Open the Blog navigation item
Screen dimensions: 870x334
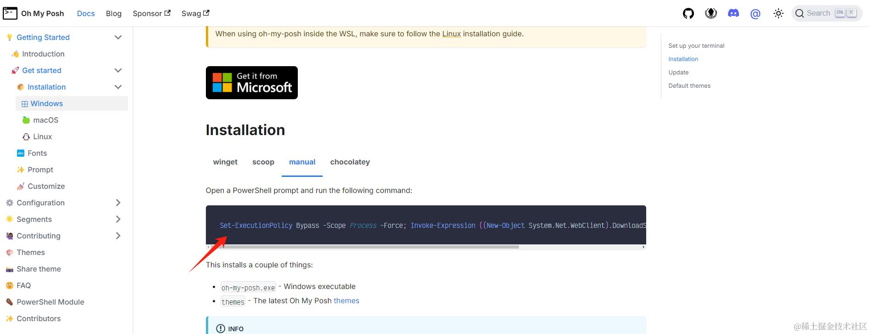(114, 13)
